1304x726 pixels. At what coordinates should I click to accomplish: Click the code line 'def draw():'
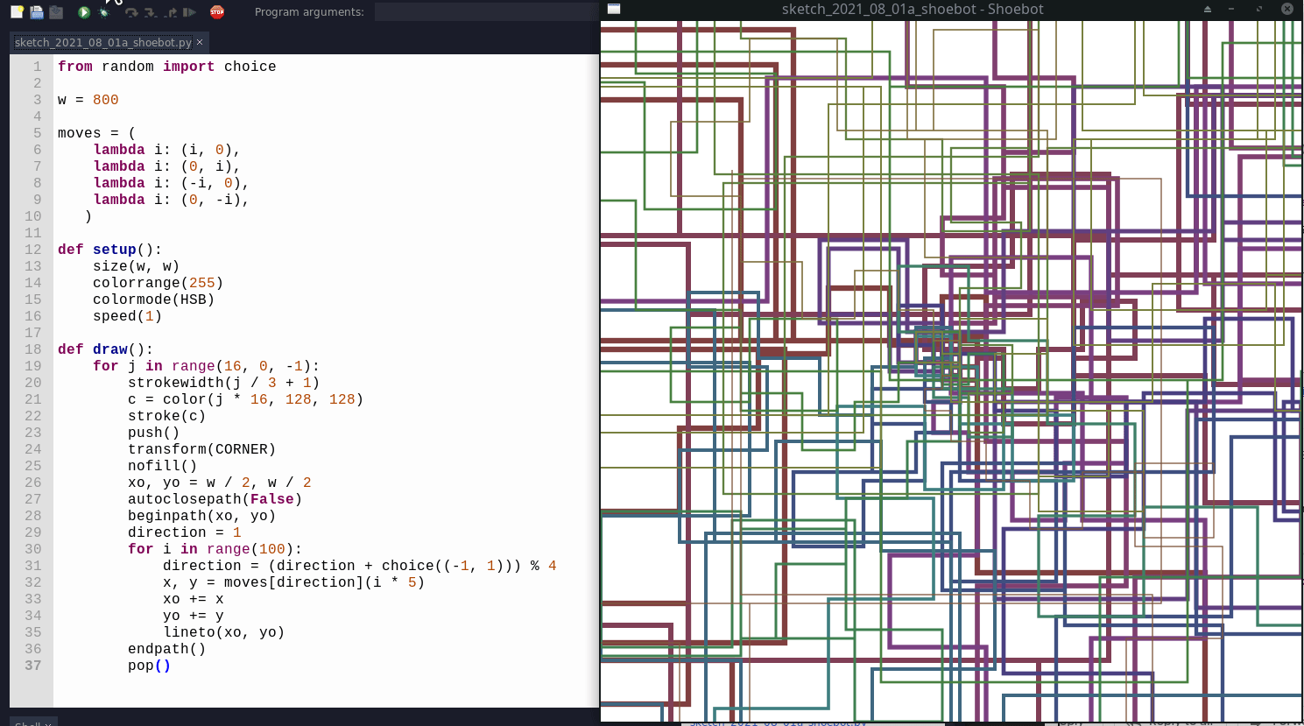click(x=105, y=349)
